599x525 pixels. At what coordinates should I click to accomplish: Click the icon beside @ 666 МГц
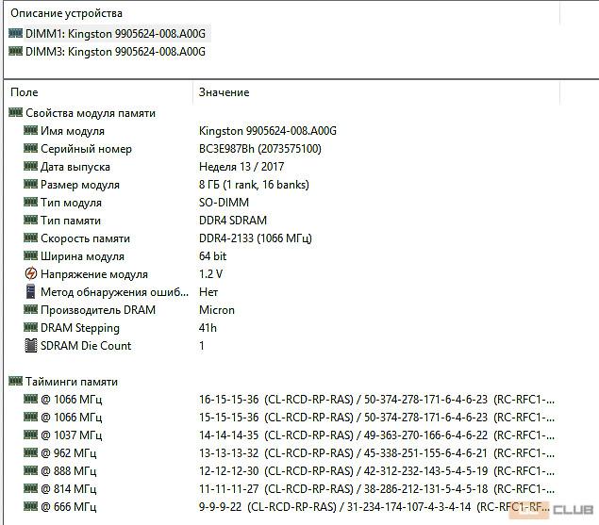30,507
